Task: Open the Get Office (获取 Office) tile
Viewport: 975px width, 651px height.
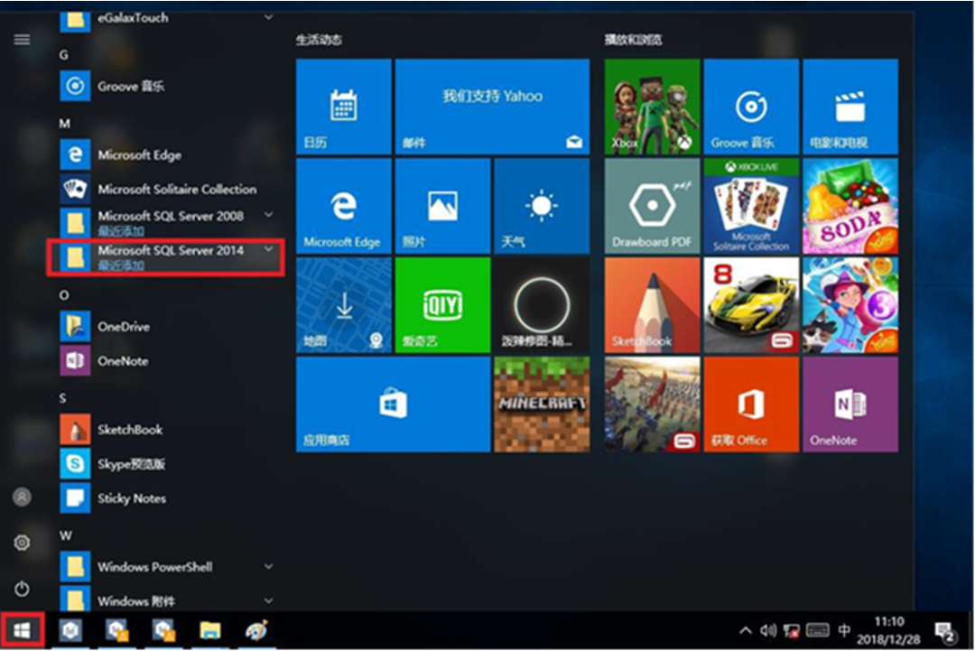Action: tap(751, 405)
